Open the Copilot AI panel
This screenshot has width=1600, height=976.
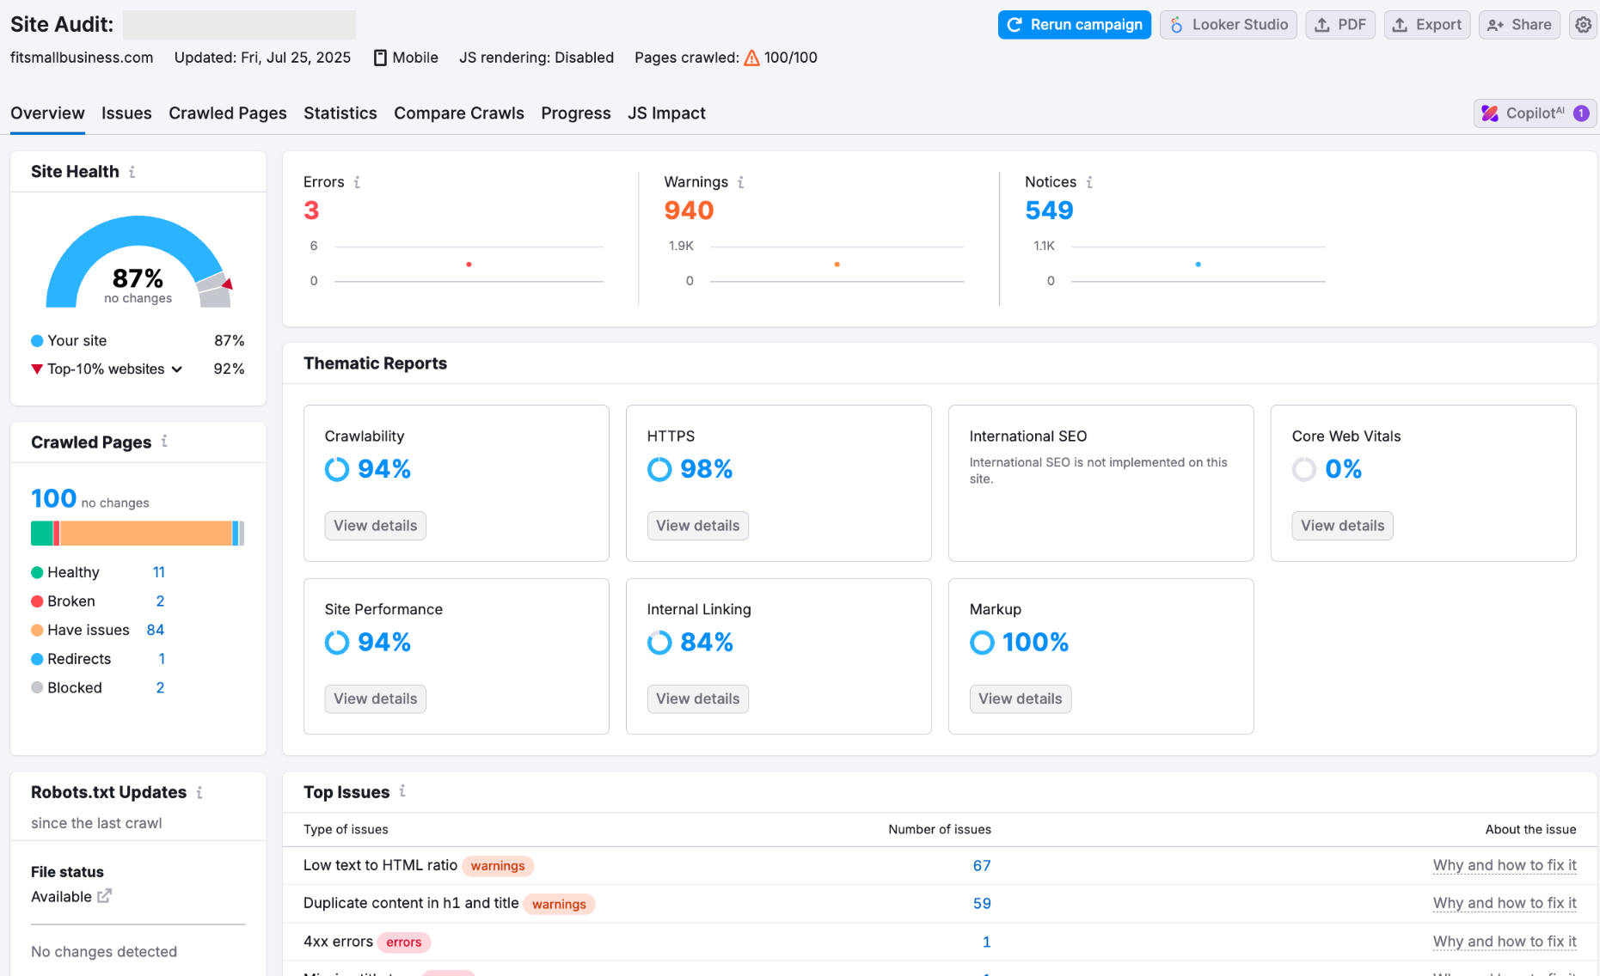tap(1535, 113)
